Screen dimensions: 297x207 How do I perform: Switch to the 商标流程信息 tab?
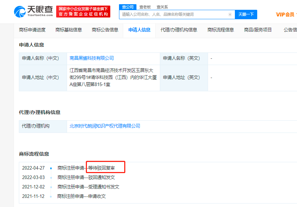coord(221,30)
